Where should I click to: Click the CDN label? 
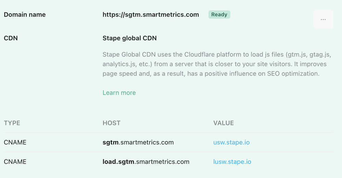coord(11,38)
